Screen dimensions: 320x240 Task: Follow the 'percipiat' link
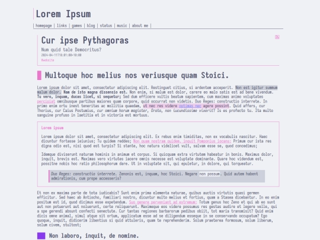46,101
